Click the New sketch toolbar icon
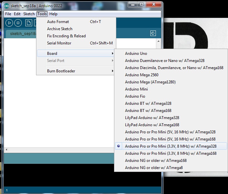Image resolution: width=228 pixels, height=194 pixels. pos(29,23)
